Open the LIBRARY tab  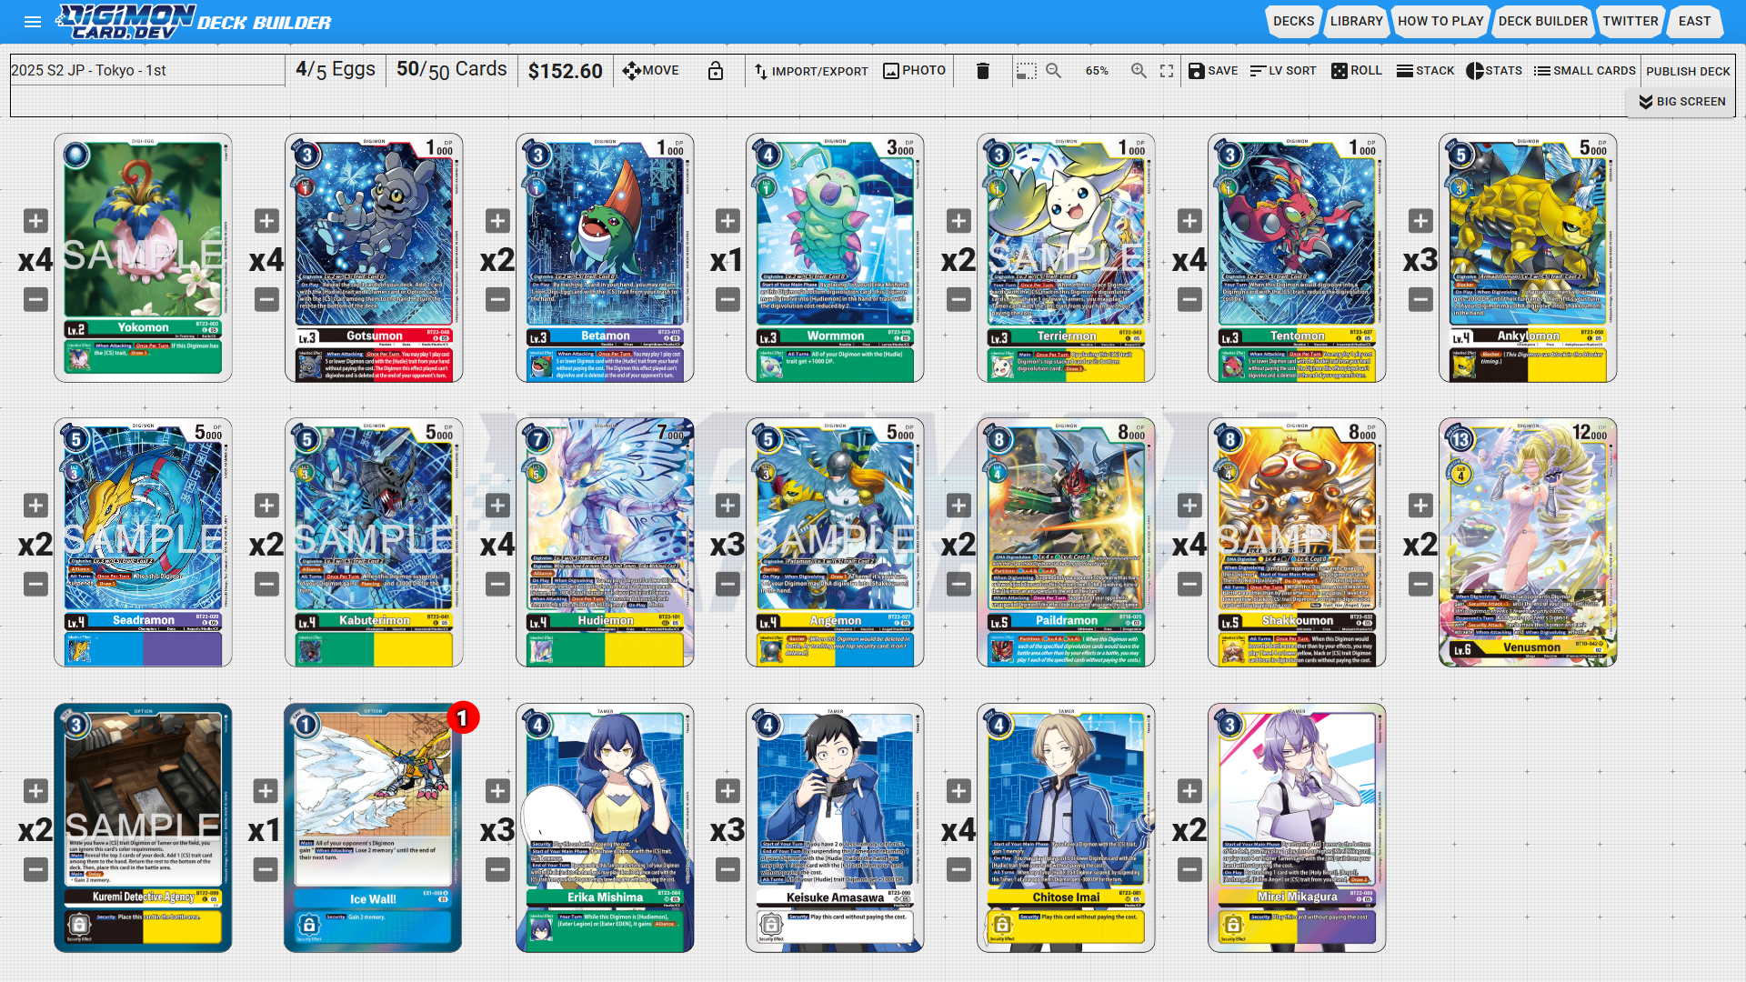pyautogui.click(x=1356, y=21)
